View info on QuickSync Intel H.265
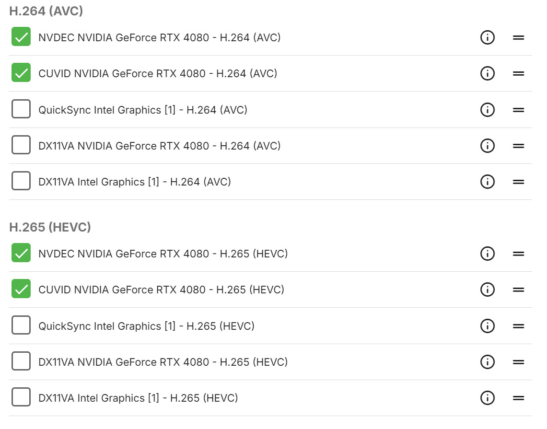The height and width of the screenshot is (429, 547). coord(487,326)
